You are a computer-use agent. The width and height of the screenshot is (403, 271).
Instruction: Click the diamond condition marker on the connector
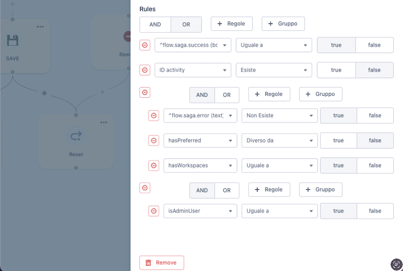click(44, 93)
